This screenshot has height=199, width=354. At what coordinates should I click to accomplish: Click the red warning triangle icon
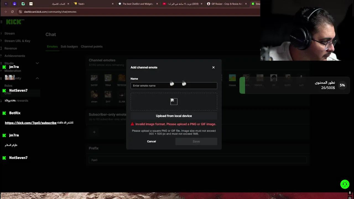click(132, 124)
